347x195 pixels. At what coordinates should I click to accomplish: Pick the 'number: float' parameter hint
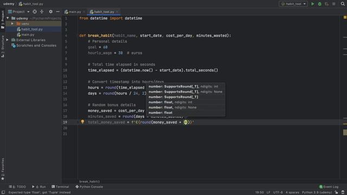(160, 113)
